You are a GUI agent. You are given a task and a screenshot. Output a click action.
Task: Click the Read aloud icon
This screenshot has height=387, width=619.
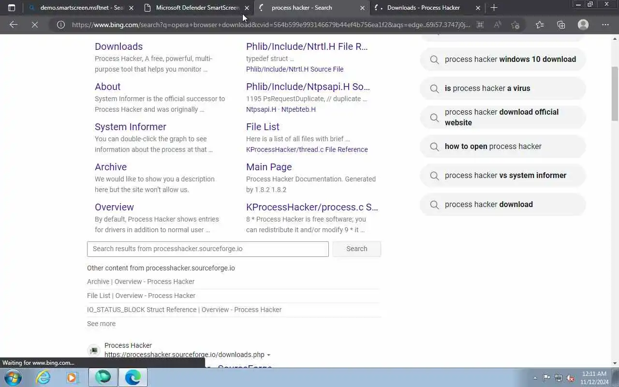coord(497,25)
